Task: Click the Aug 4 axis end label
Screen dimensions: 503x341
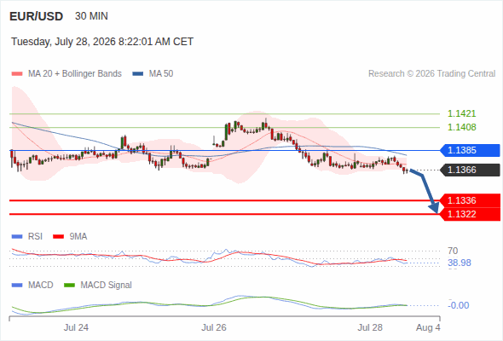Action: coord(428,327)
